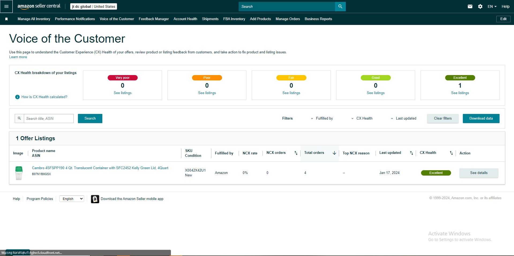Click the Clear filters button
Screen dimensions: 514x256
click(443, 118)
